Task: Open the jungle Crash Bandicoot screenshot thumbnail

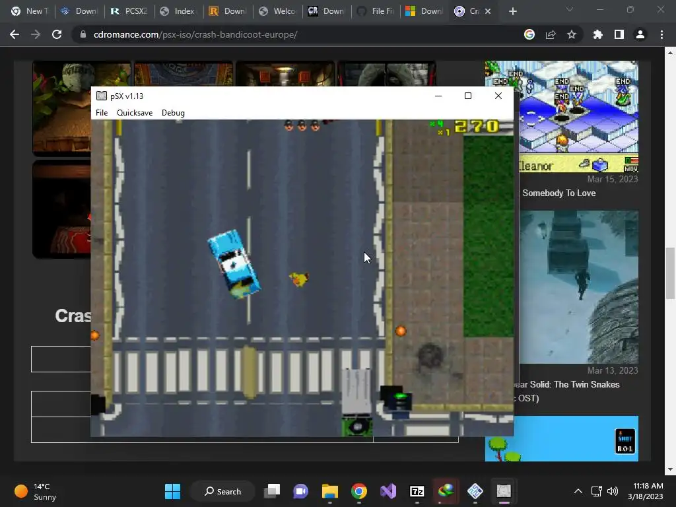Action: [61, 108]
